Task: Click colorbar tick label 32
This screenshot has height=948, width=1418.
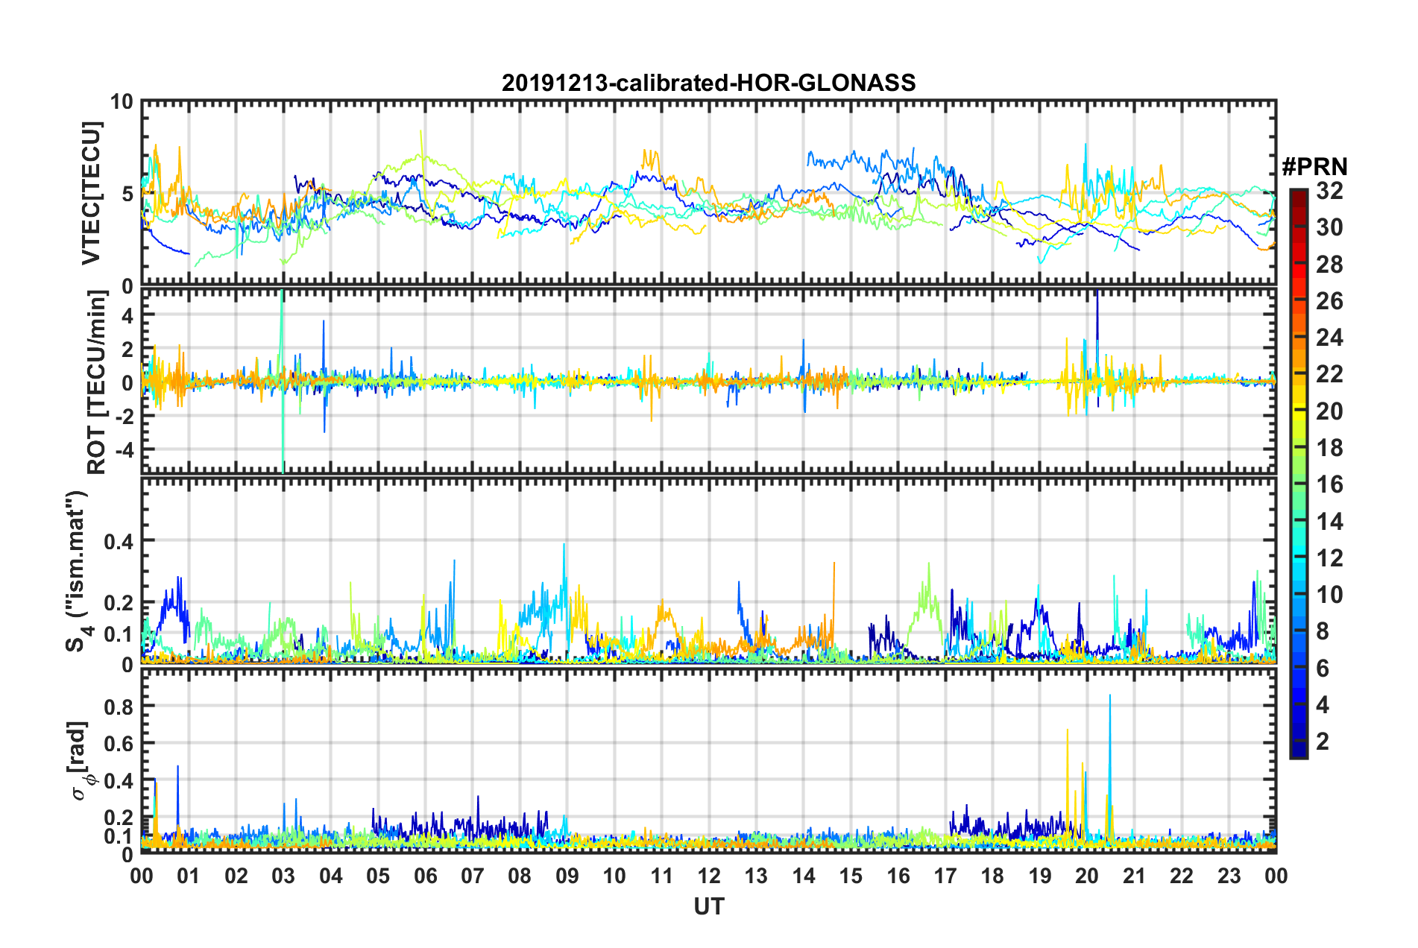Action: 1329,191
